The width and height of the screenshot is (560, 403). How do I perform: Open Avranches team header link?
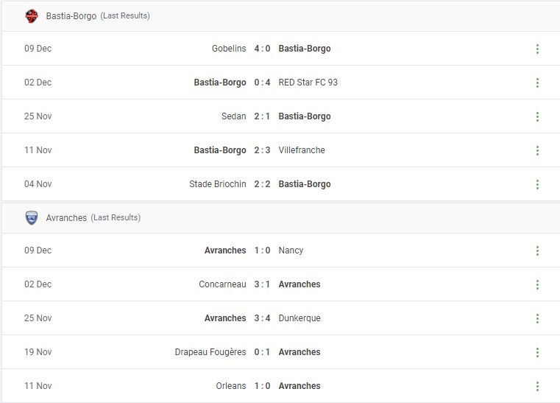(66, 218)
